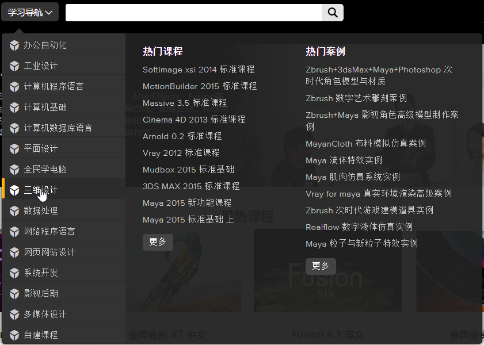Viewport: 484px width, 345px height.
Task: Select 计算机数据库语言 category
Action: [63, 128]
